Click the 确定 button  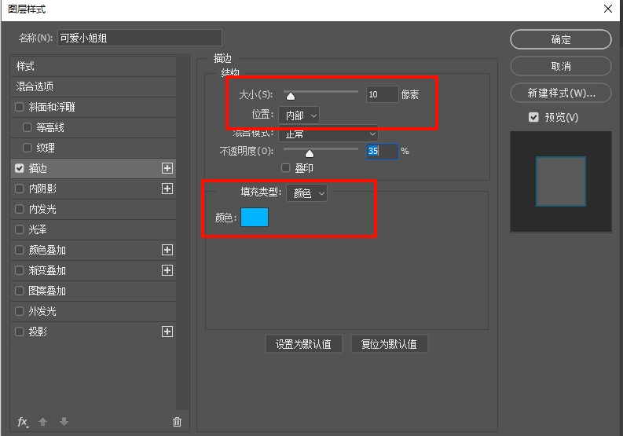pos(560,39)
